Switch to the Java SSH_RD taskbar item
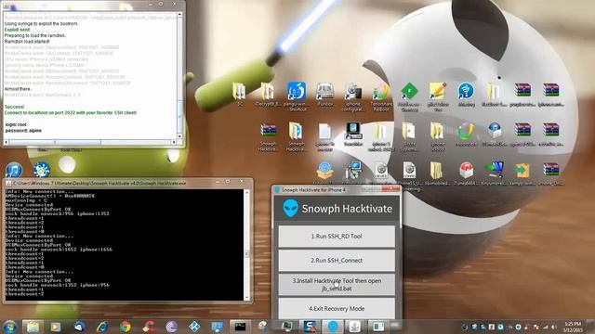Image resolution: width=595 pixels, height=334 pixels. (354, 327)
